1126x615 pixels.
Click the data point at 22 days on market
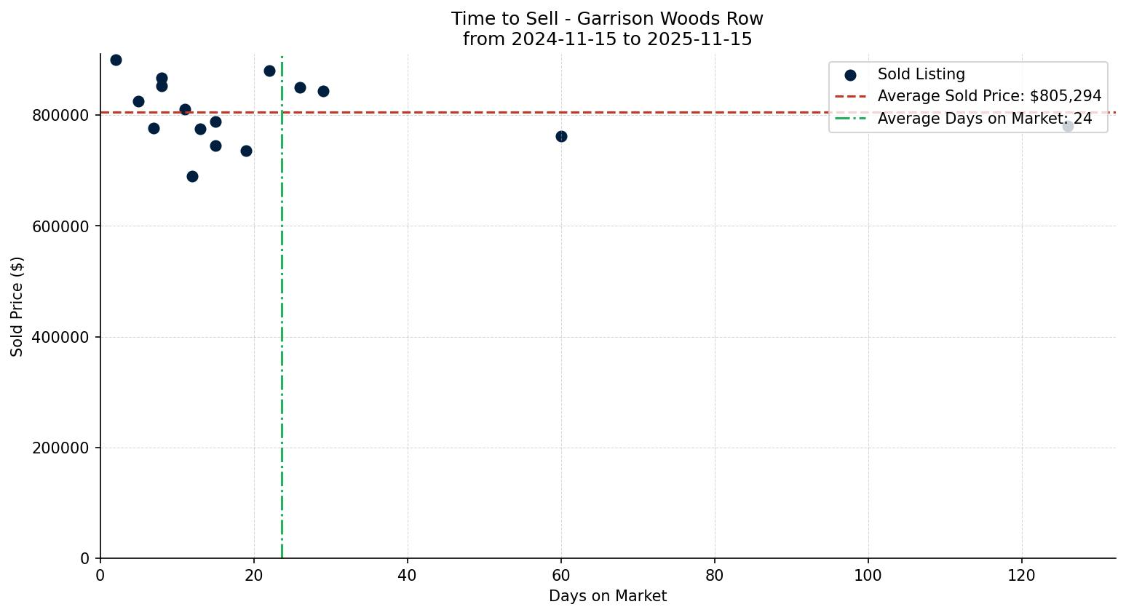(x=269, y=71)
